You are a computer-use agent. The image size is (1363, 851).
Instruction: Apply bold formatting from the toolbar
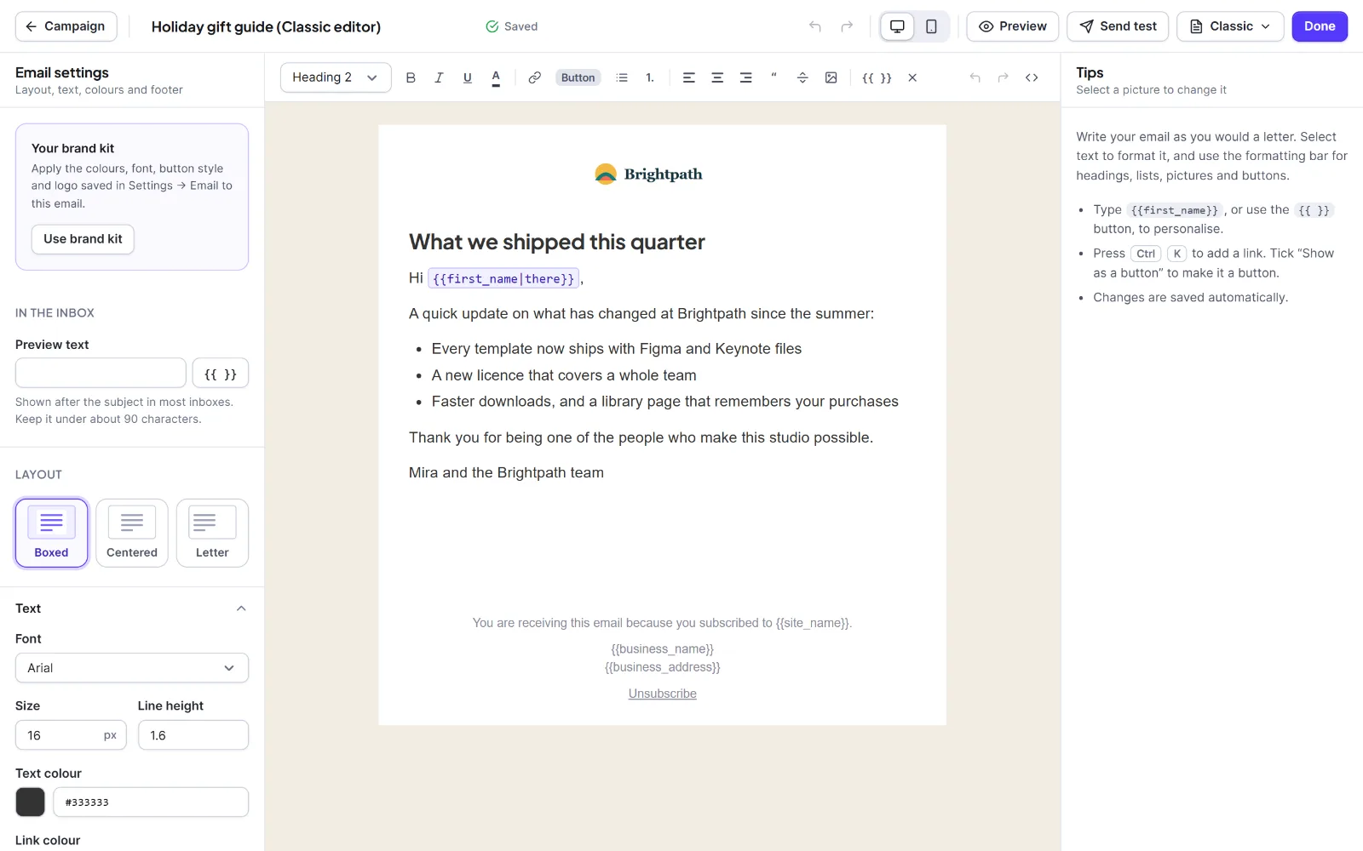[411, 77]
